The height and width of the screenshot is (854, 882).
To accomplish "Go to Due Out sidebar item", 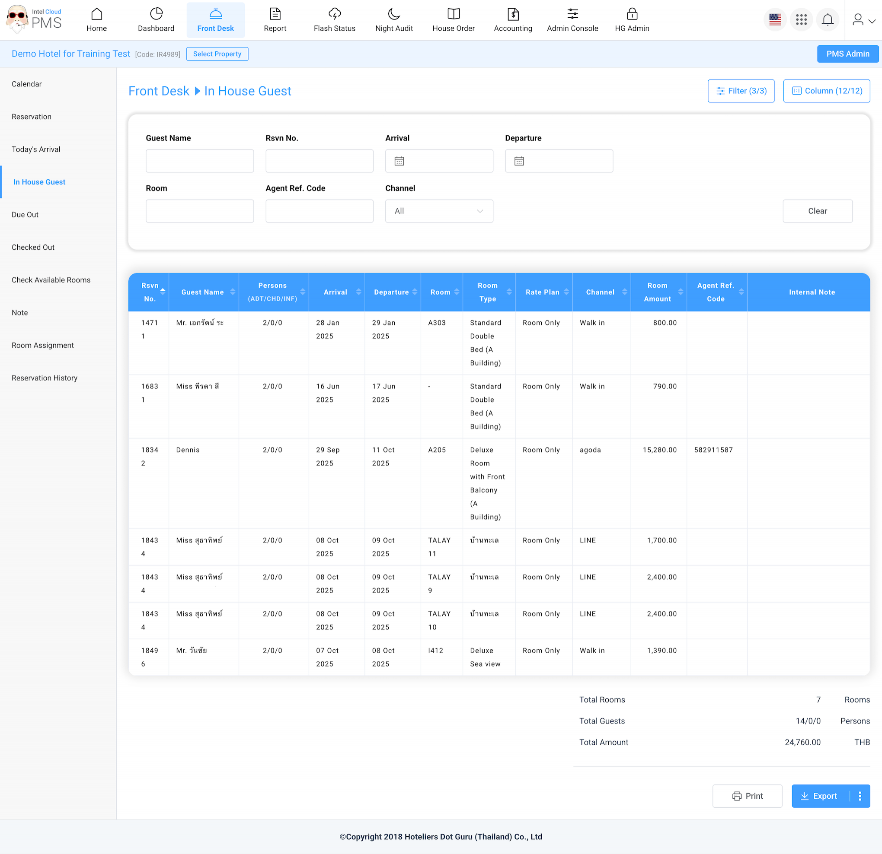I will point(25,215).
